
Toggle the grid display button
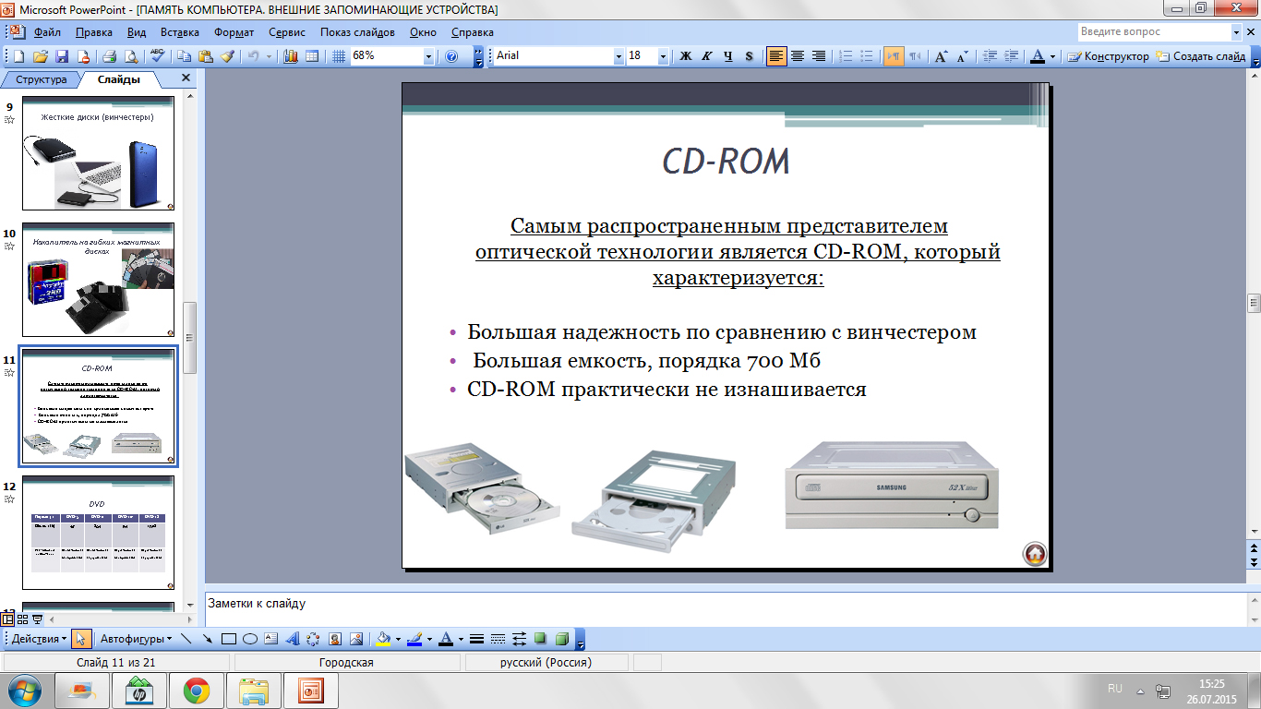pyautogui.click(x=339, y=56)
